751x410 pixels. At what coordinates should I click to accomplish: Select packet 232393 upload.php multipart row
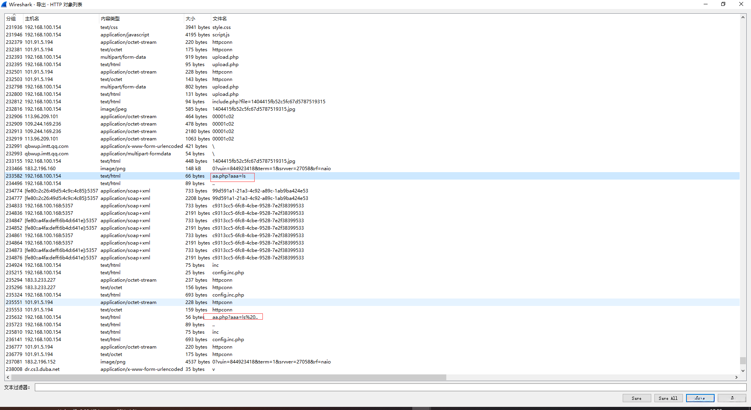372,57
